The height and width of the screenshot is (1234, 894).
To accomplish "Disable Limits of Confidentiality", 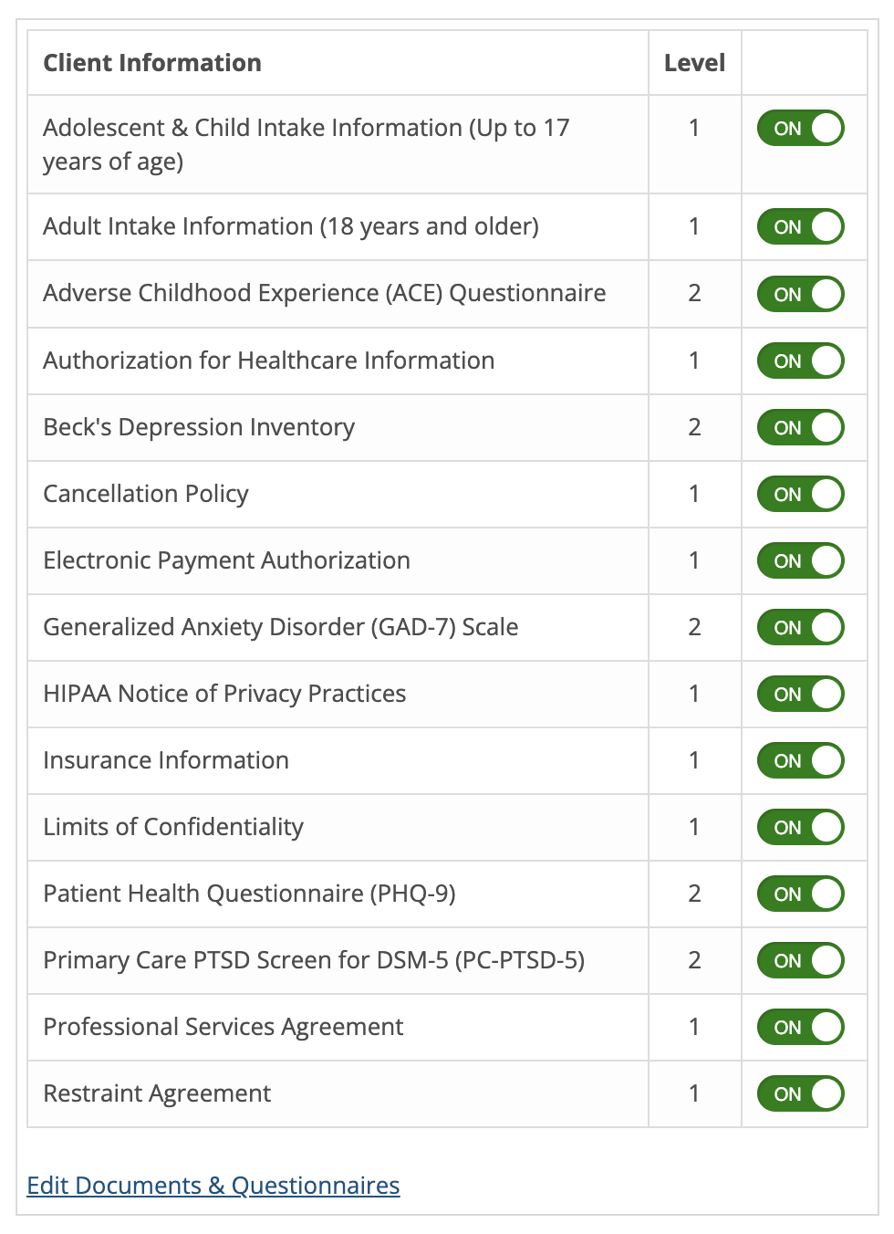I will coord(800,827).
